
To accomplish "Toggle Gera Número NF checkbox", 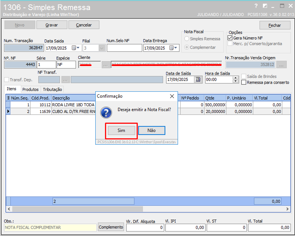I will [x=230, y=38].
